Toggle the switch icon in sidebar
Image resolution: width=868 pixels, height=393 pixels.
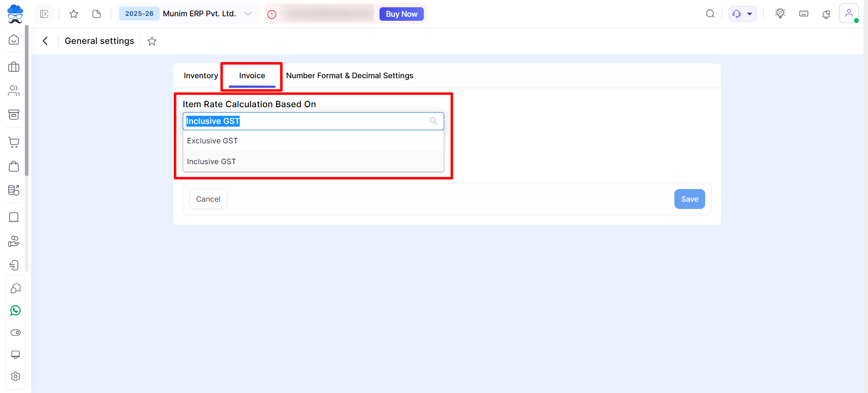(15, 333)
